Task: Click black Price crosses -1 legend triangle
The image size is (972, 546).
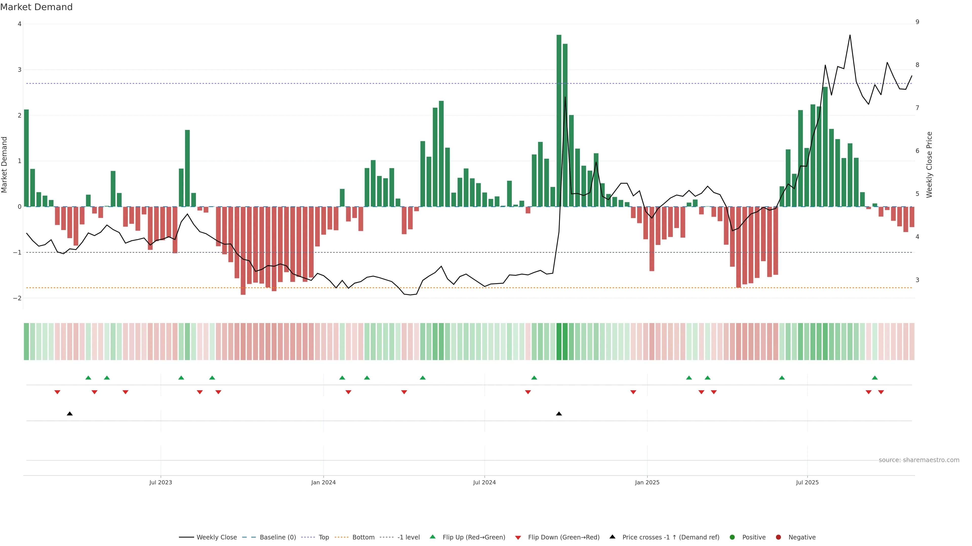Action: coord(612,537)
